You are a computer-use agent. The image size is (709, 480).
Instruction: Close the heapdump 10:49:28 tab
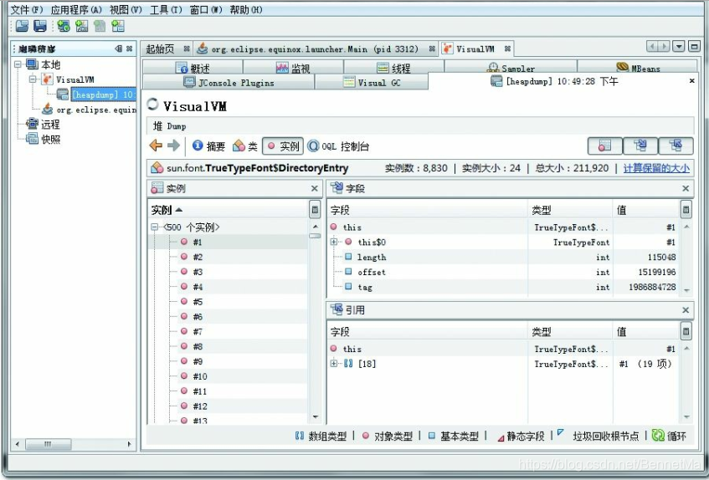691,81
